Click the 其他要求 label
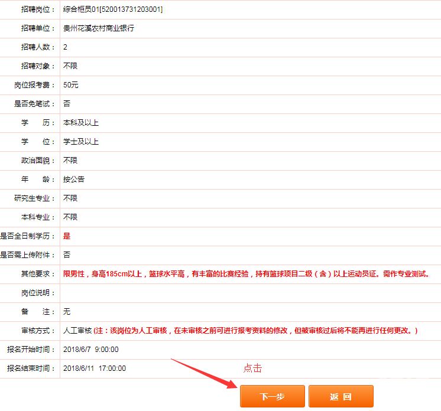Viewport: 441px width, 411px height. 38,273
